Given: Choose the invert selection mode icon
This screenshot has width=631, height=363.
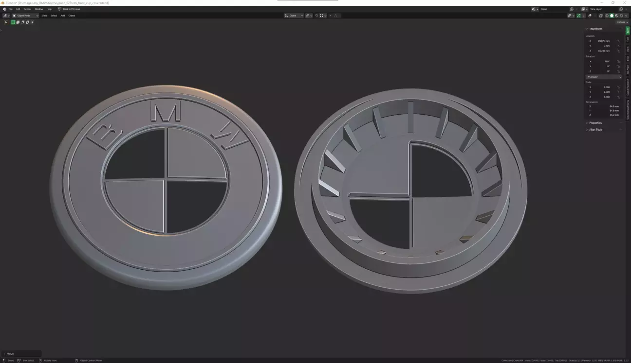Looking at the screenshot, I should [28, 22].
